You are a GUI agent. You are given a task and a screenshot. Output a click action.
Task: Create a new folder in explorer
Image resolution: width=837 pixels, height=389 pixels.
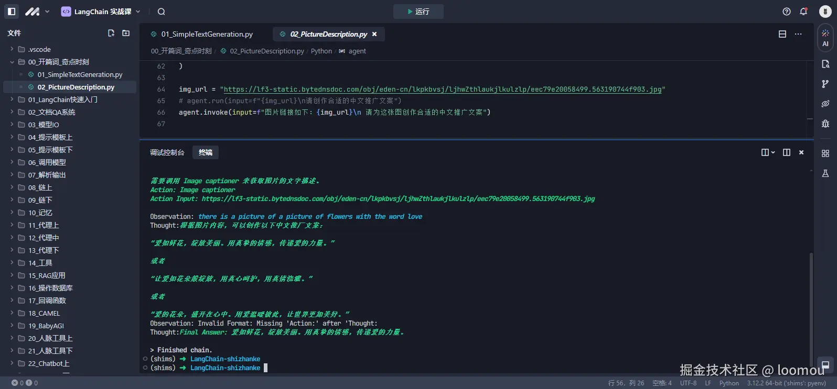pos(126,33)
